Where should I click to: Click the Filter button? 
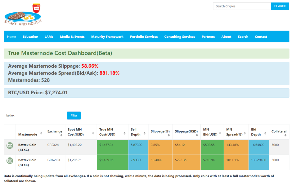[74, 115]
